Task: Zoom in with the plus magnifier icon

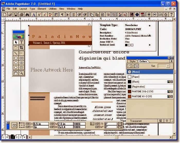Action: (x=149, y=15)
